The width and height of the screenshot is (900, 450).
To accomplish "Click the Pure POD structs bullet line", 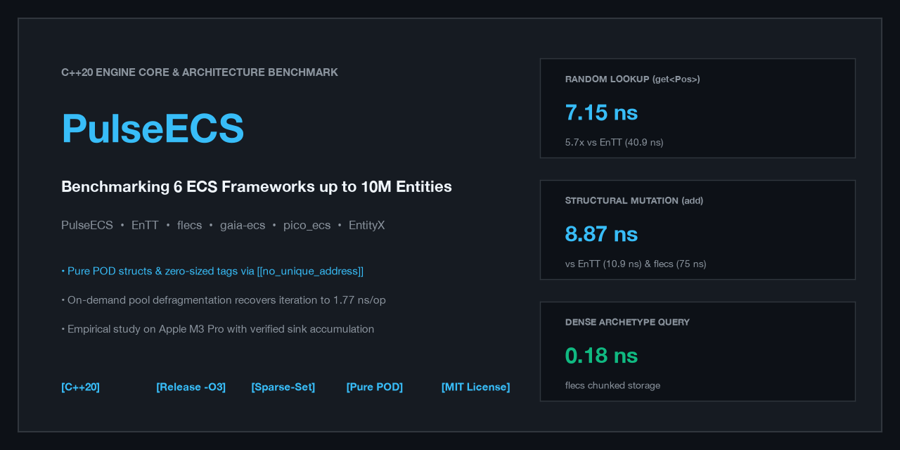I will point(212,271).
